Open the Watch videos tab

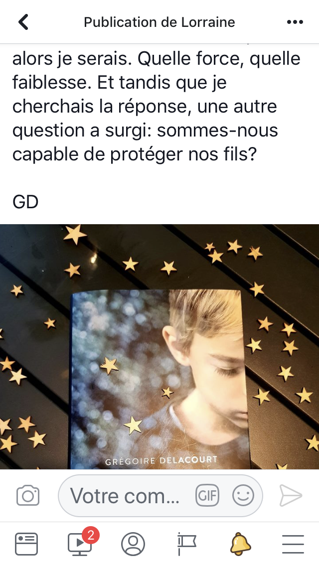(80, 544)
